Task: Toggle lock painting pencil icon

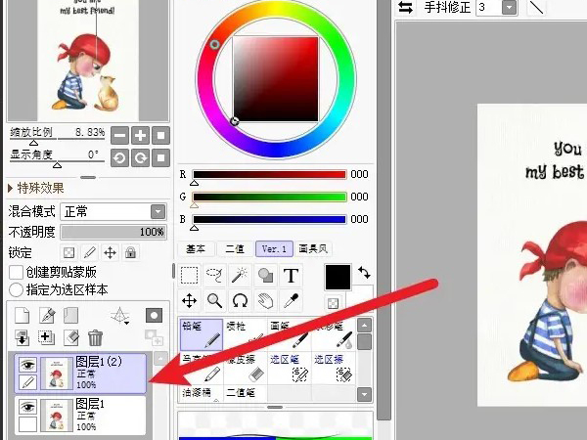Action: point(89,252)
